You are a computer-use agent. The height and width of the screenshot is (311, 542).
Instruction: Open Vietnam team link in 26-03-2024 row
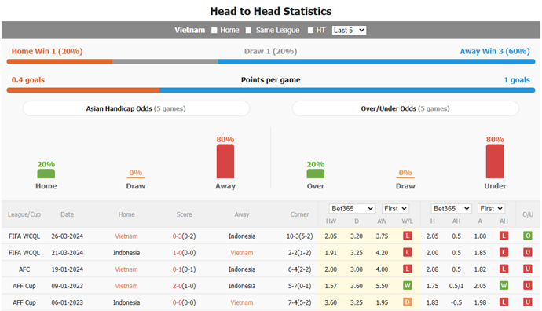point(126,236)
